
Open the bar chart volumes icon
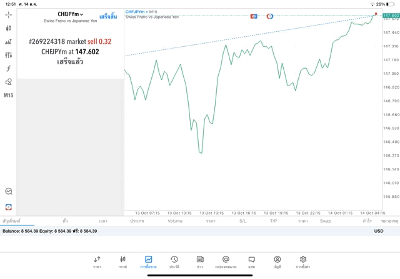[8, 42]
